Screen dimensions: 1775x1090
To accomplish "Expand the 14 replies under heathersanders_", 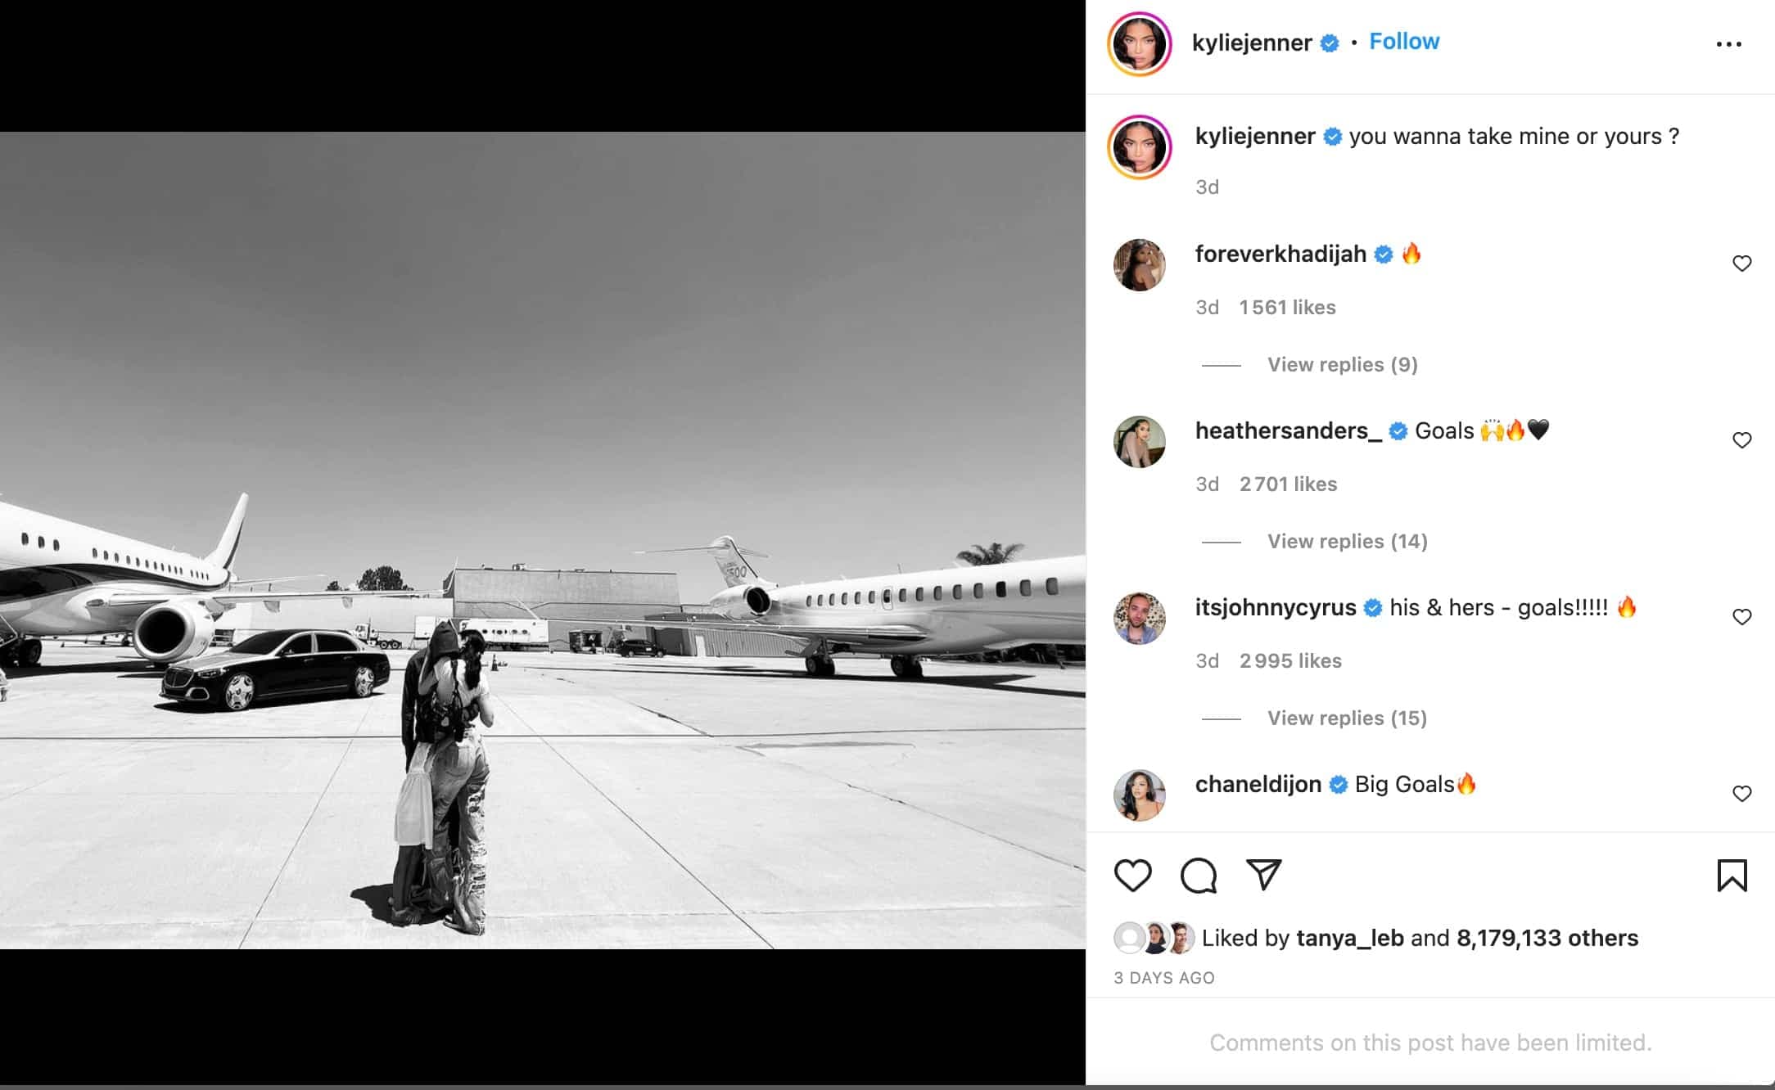I will pyautogui.click(x=1347, y=542).
